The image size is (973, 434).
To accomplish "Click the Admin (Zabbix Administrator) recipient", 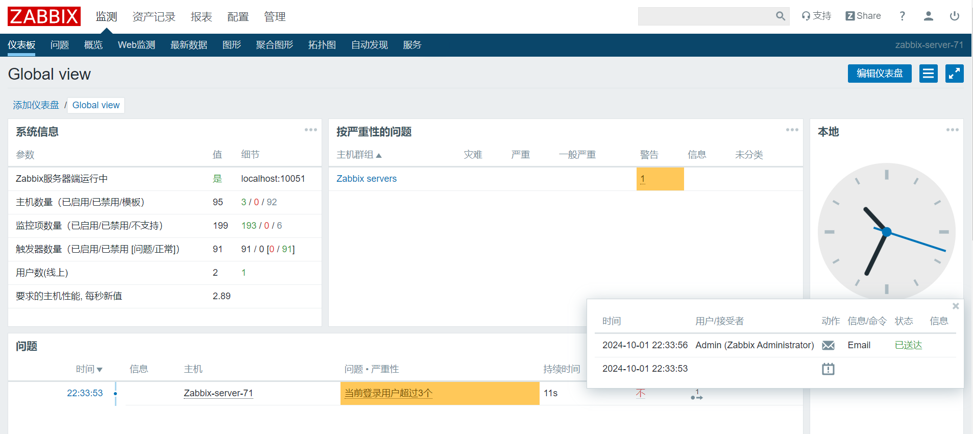I will pos(755,345).
